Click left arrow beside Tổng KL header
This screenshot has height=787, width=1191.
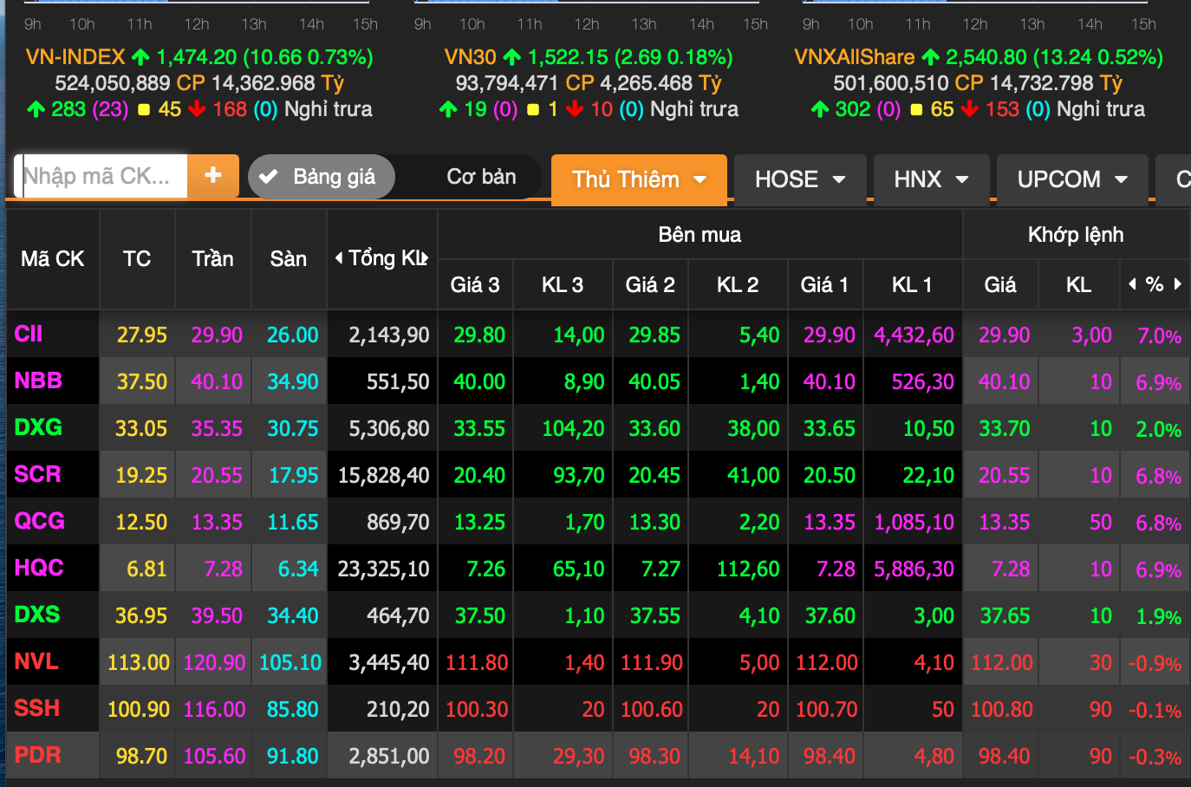(x=339, y=258)
